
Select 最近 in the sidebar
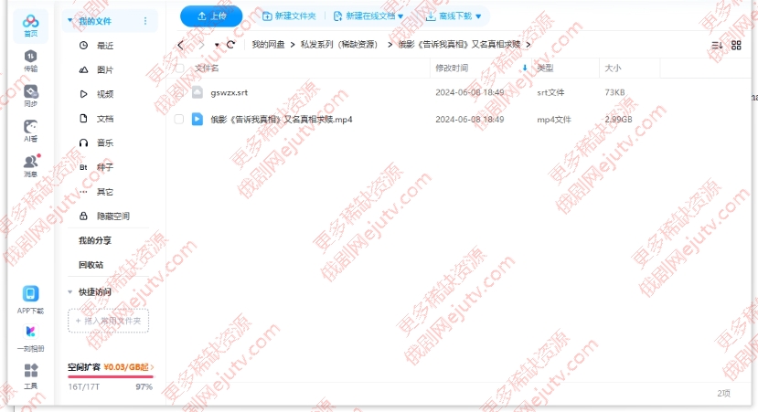[x=105, y=46]
